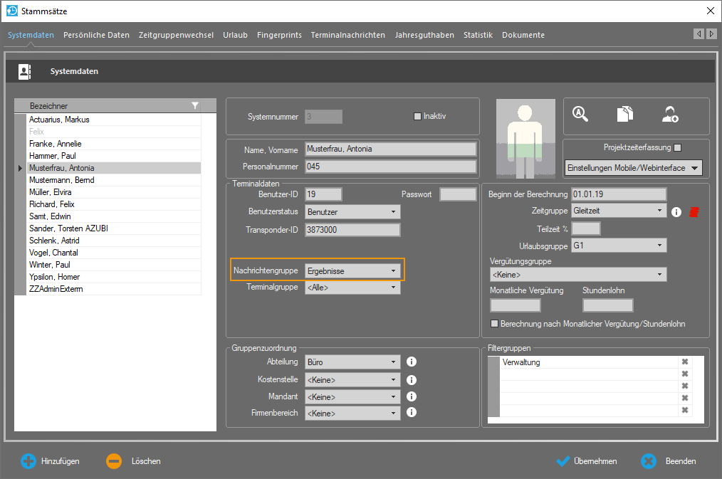
Task: Click the red stack icon beside Zeitgruppe
Action: [694, 211]
